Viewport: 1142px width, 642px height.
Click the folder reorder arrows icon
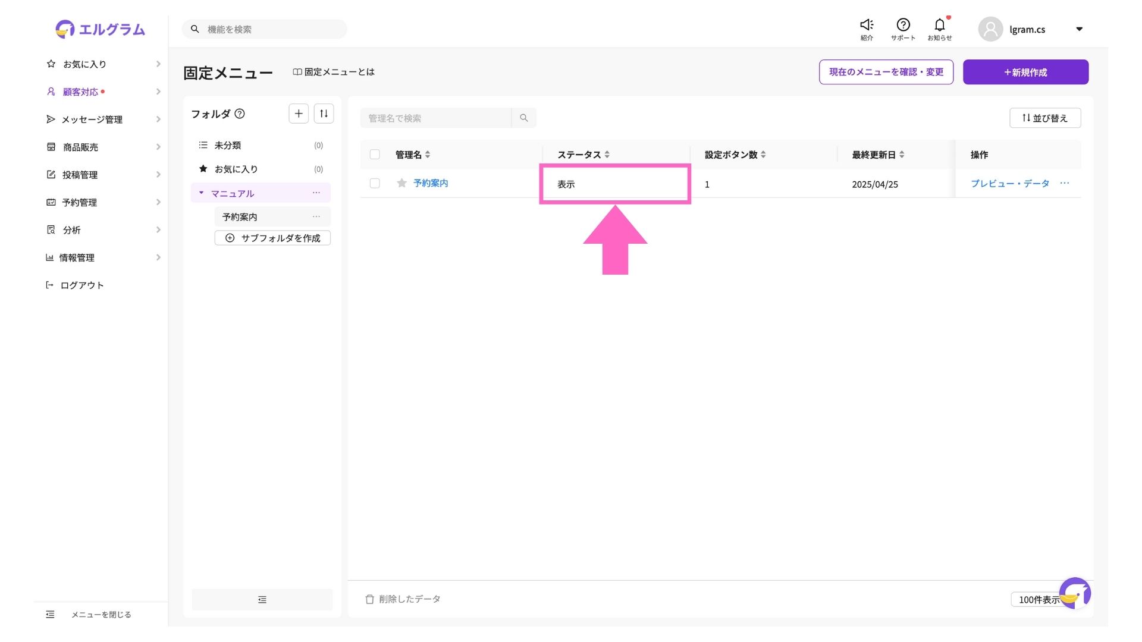click(324, 114)
